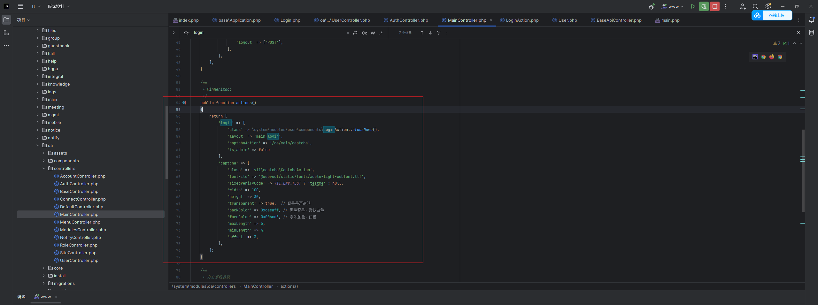Open Search Everywhere magnifier

coord(755,6)
